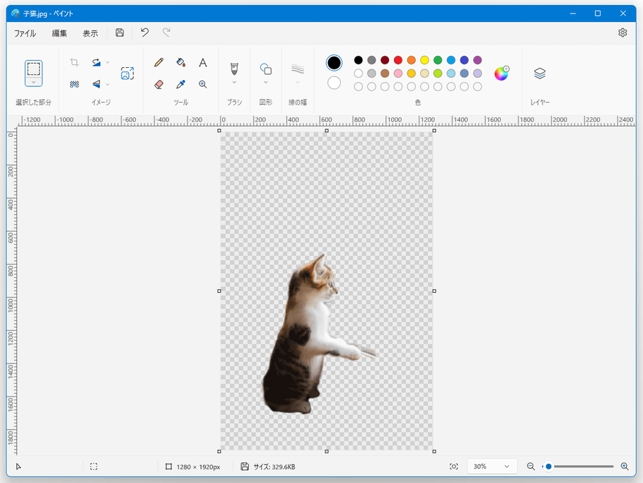Click the Undo icon
The image size is (643, 483).
click(x=145, y=33)
